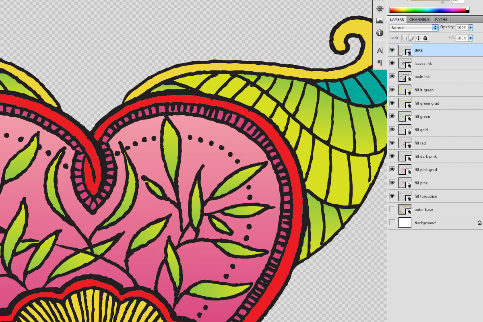Image resolution: width=483 pixels, height=322 pixels.
Task: Click the Fill 100% input field
Action: click(x=462, y=38)
